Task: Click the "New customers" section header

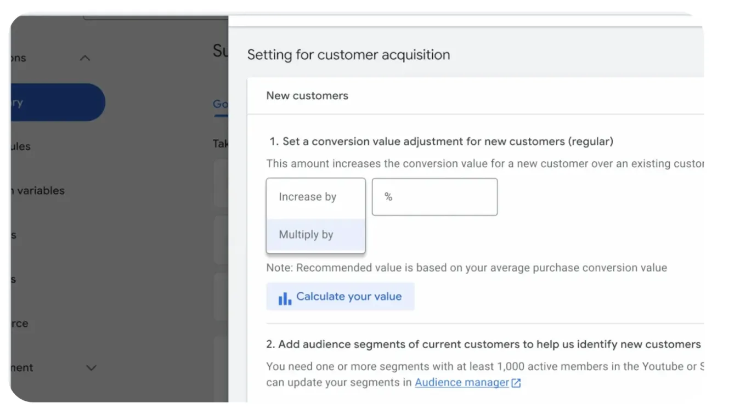Action: (307, 95)
